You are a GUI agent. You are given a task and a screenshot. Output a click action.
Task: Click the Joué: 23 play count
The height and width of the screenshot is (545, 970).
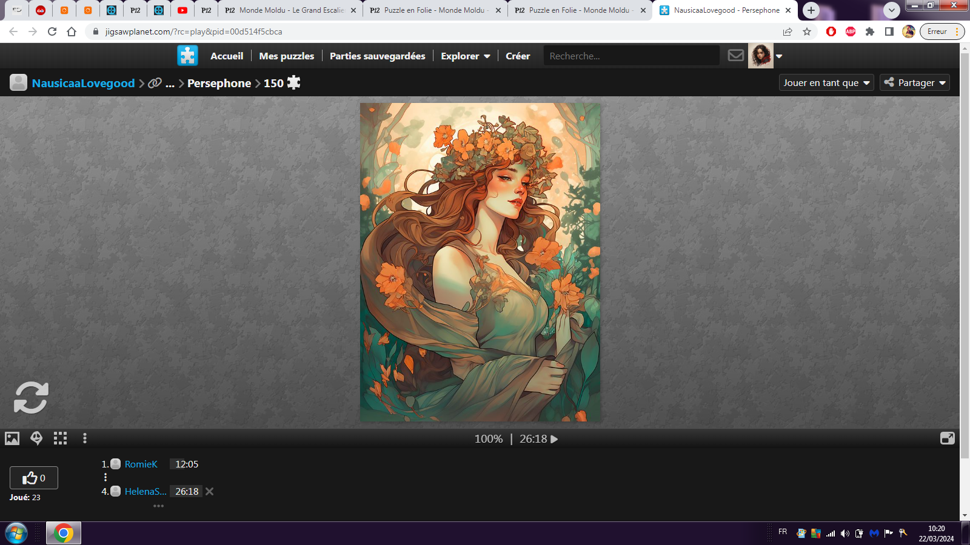(x=25, y=498)
